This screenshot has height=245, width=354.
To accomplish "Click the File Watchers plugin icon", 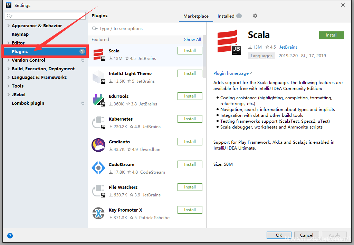I will [x=98, y=191].
